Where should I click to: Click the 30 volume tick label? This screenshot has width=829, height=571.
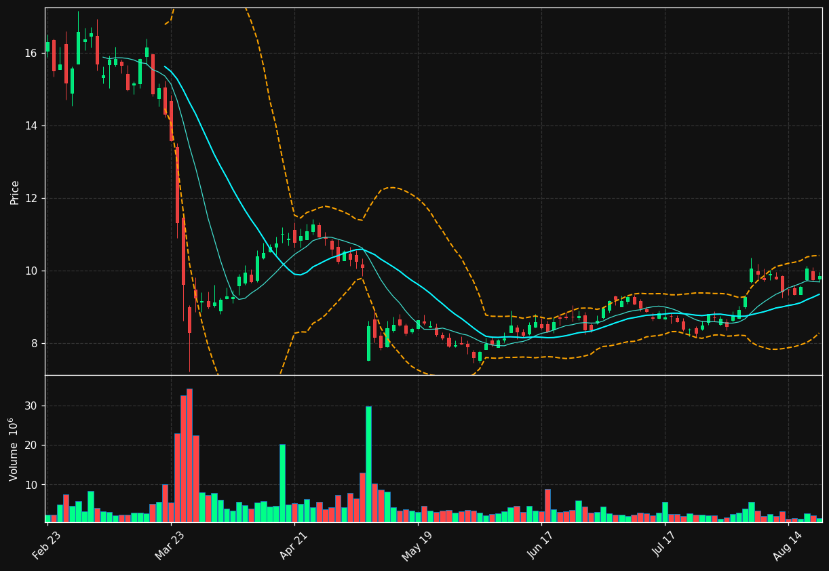tap(31, 406)
